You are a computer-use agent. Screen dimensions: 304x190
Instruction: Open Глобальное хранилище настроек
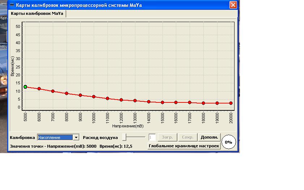point(184,146)
